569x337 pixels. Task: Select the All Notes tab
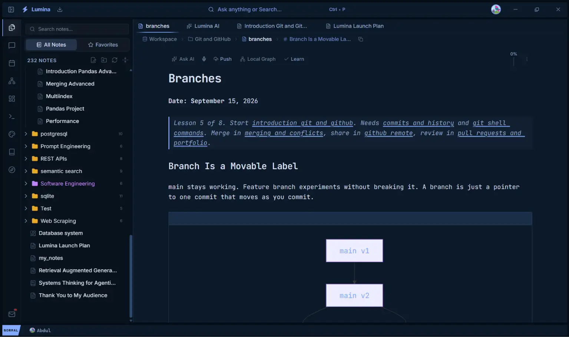point(51,45)
